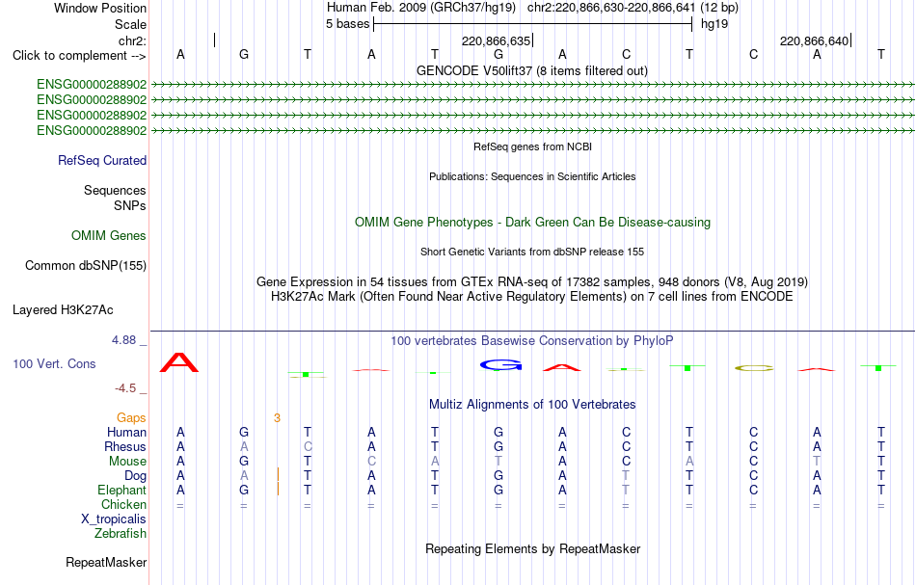Open 'Publications: Sequences in Scientific Articles' title

(532, 176)
